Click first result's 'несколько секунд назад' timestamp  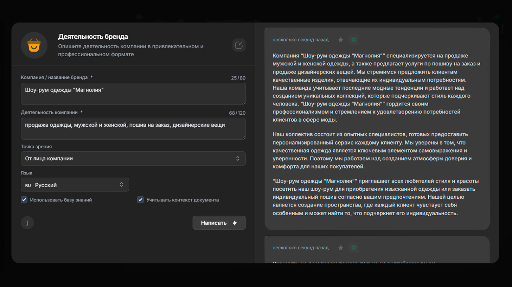tap(300, 40)
